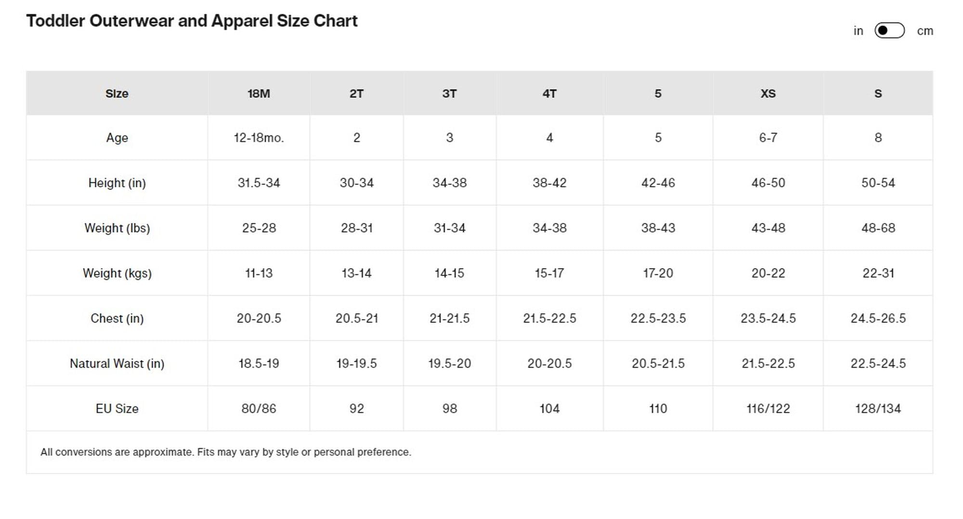Click the 116/122 EU size cell
963x519 pixels.
[x=768, y=409]
